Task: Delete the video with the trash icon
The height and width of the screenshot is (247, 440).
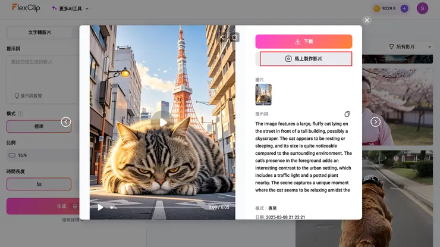Action: click(x=235, y=37)
